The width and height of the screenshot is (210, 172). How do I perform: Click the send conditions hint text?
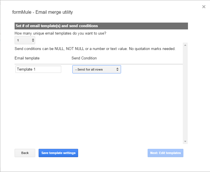pyautogui.click(x=95, y=49)
